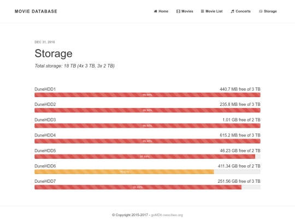
Task: Click the DuneHDD4 drive label
Action: (45, 135)
